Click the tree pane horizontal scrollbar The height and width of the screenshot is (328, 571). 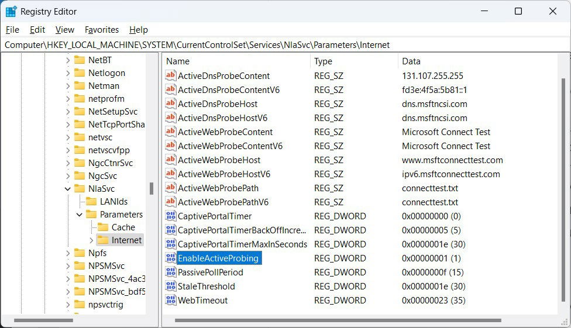click(x=44, y=320)
